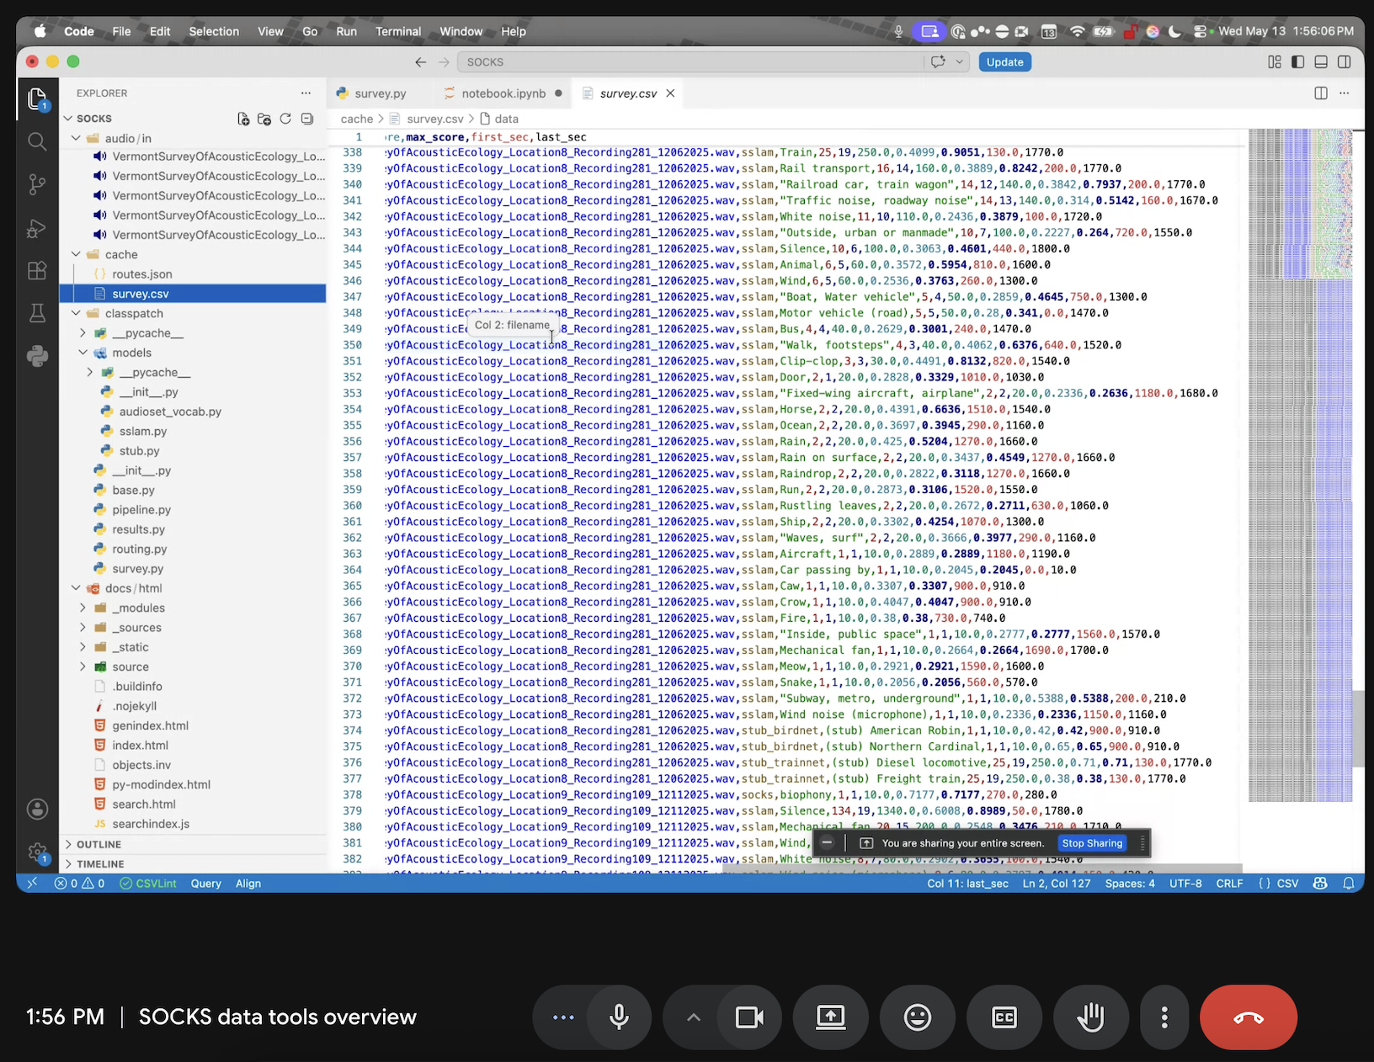
Task: Go back in editor navigation
Action: tap(421, 62)
